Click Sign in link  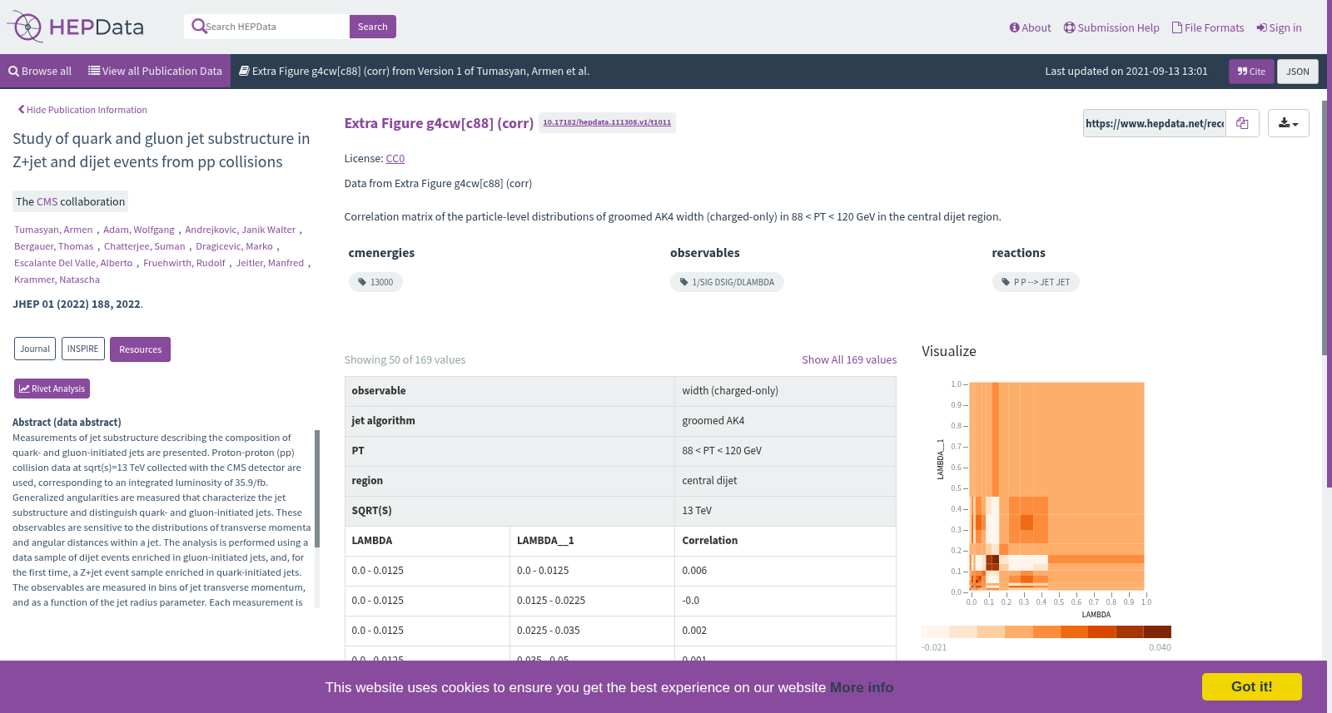coord(1280,27)
